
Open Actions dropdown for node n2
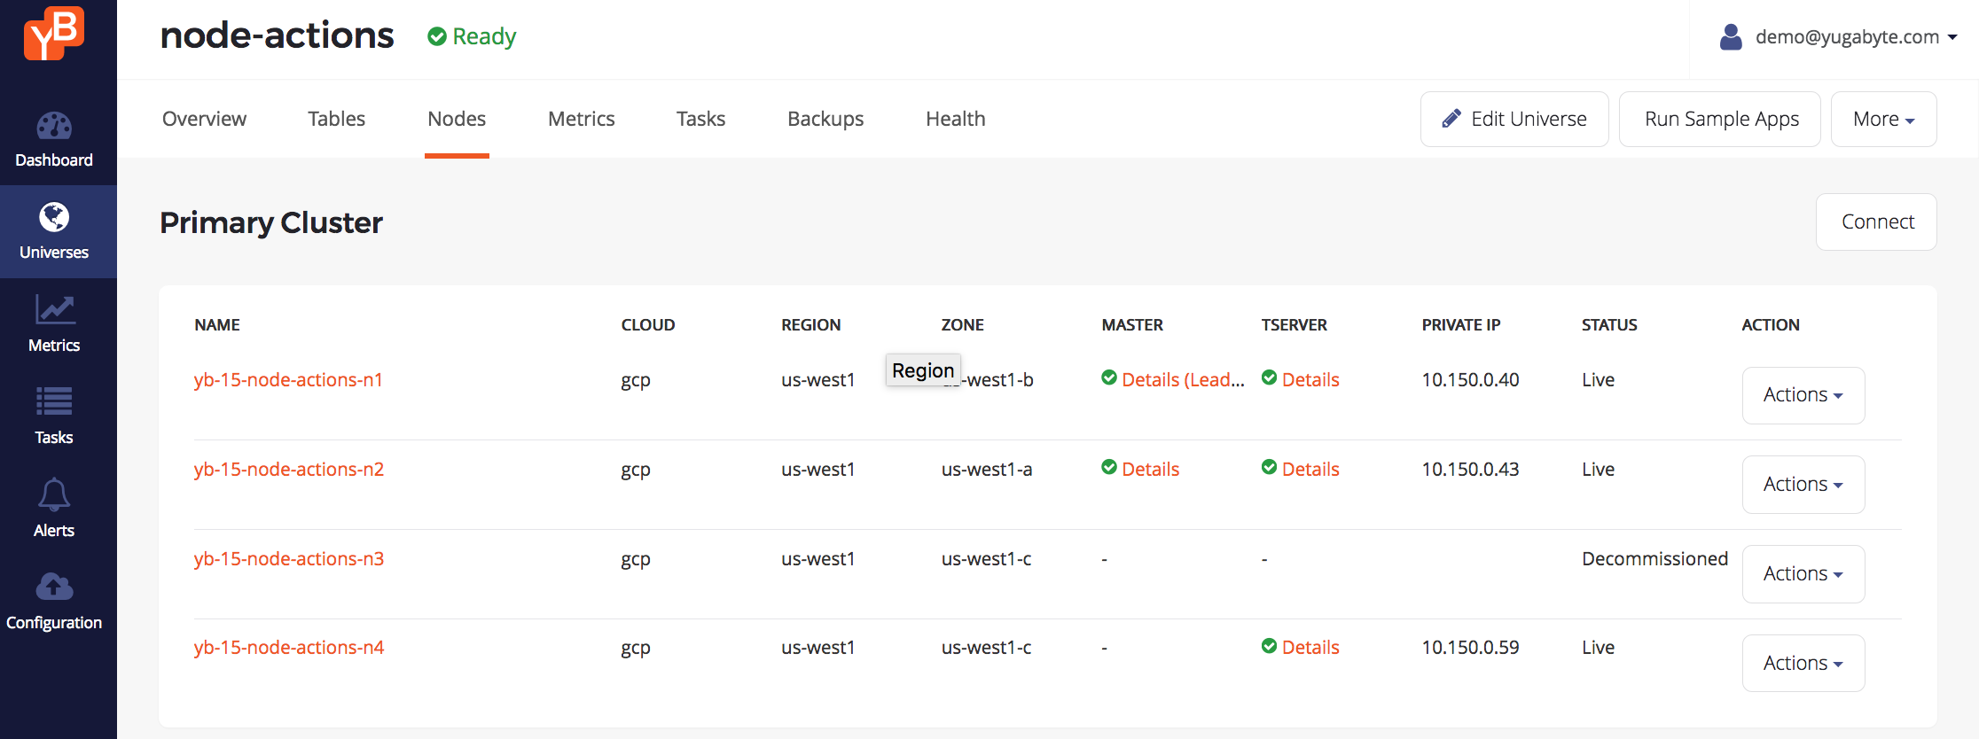1803,485
